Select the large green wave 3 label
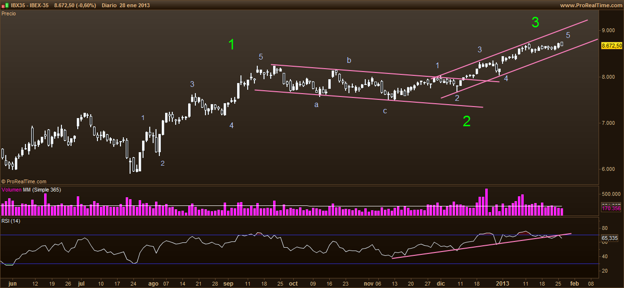Screen dimensions: 624x288 [536, 22]
